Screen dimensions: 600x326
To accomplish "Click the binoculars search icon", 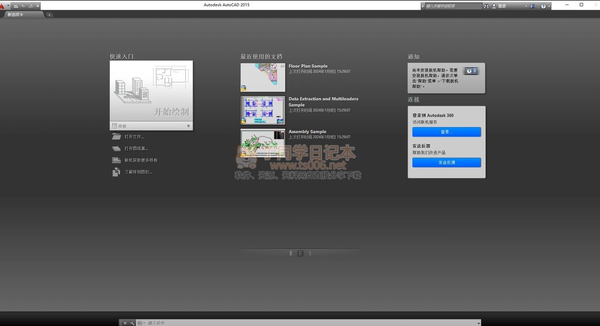I will pos(486,6).
